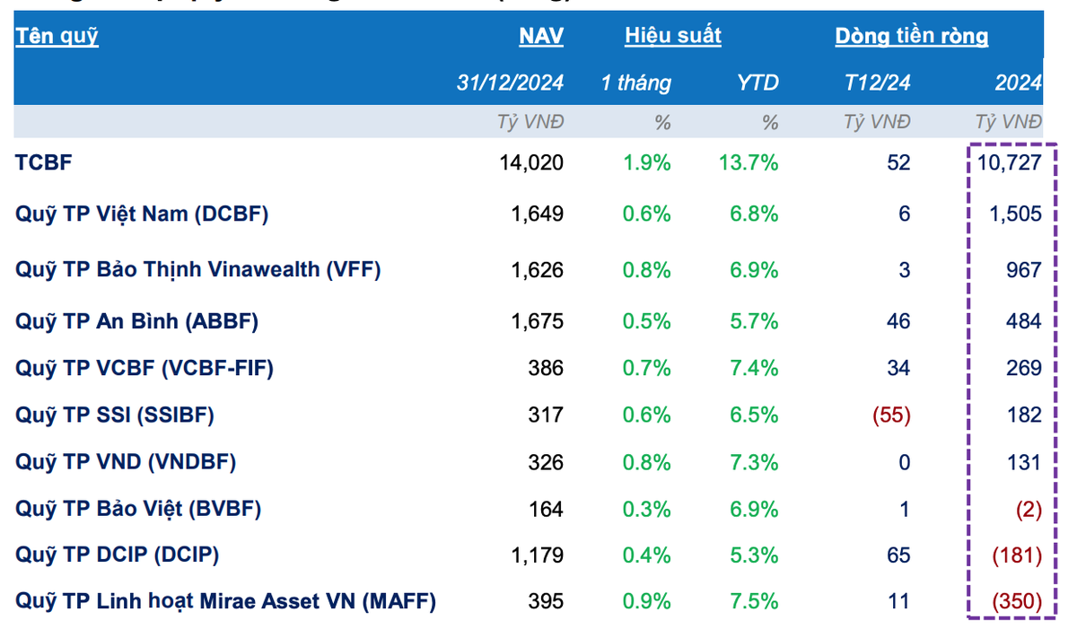Click TCBF's 2024 net flow value 10,727
Screen dimensions: 1077x638
1011,162
